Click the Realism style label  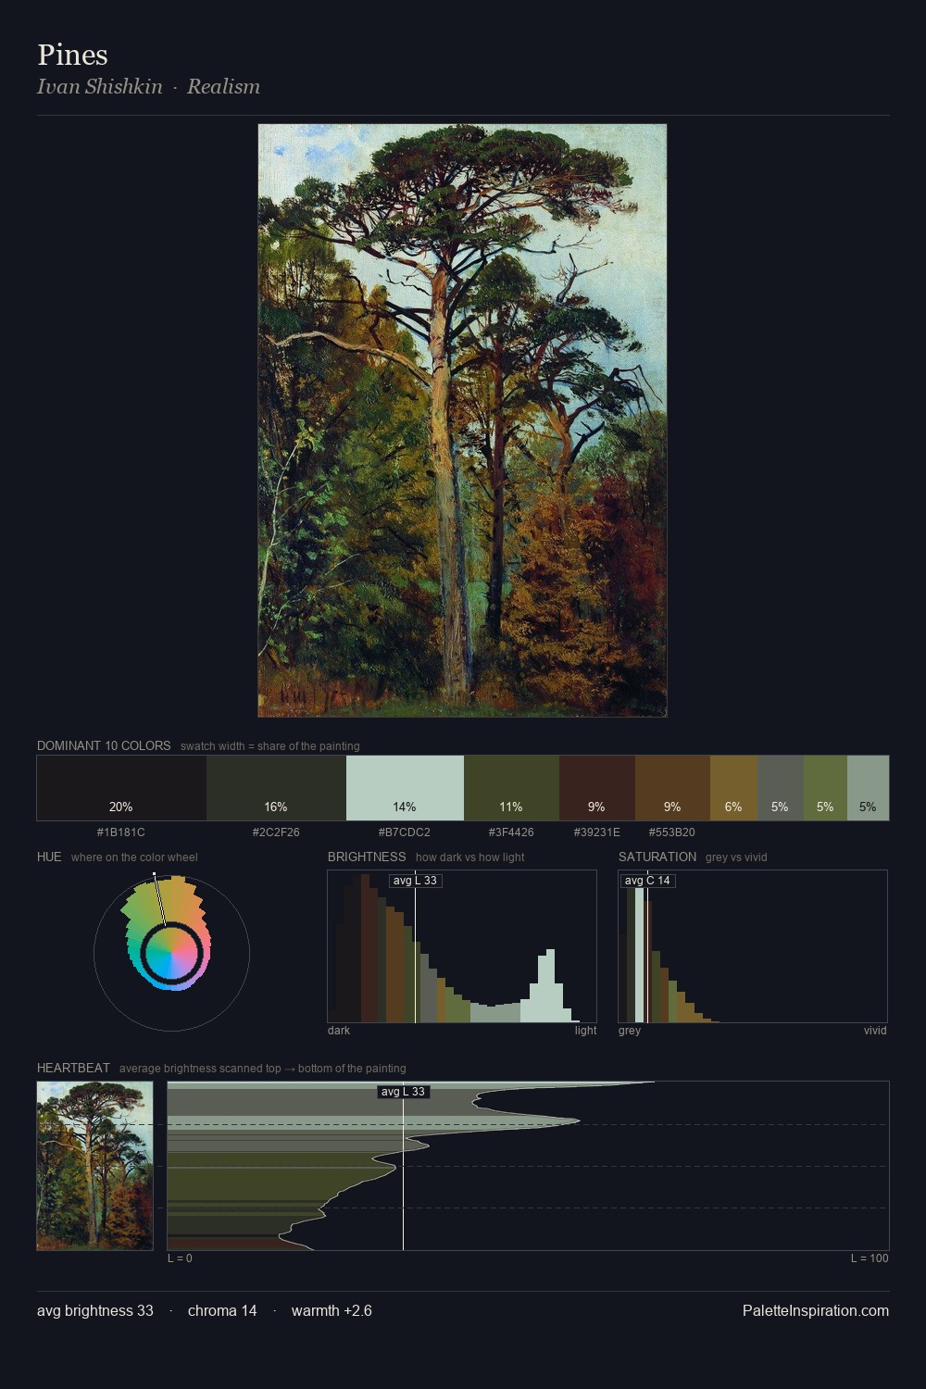pyautogui.click(x=223, y=86)
